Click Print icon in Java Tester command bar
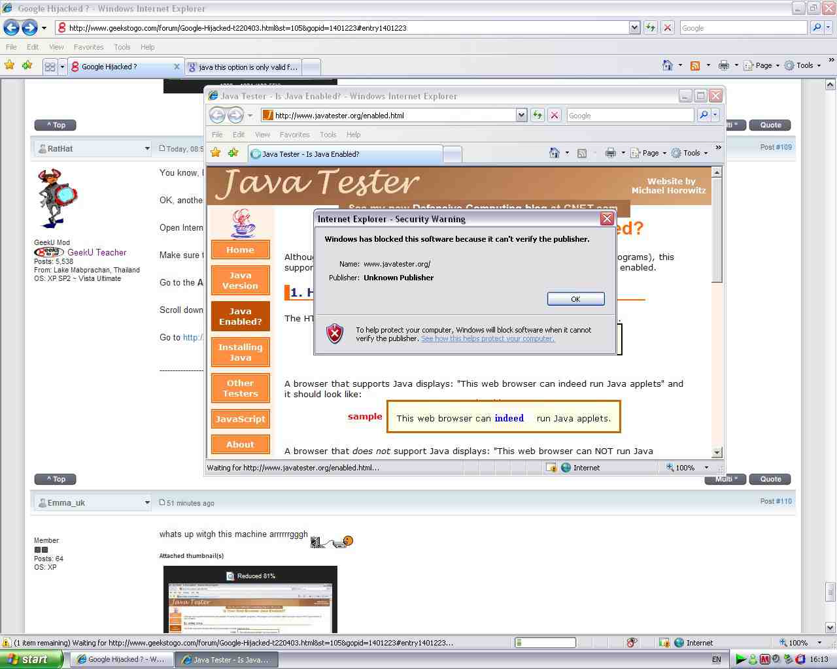 [610, 153]
